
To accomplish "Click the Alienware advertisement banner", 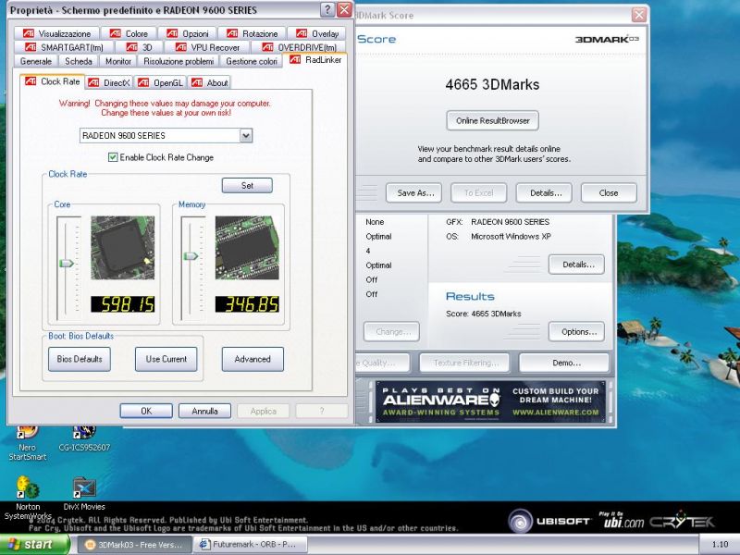I will (490, 402).
